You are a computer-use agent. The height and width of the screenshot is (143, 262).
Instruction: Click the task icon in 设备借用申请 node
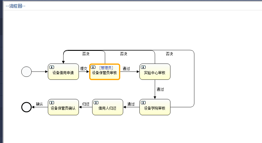tap(51, 67)
